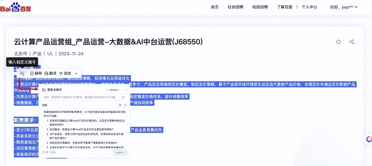Open the 社会招聘 navigation item
This screenshot has width=372, height=166.
click(235, 7)
